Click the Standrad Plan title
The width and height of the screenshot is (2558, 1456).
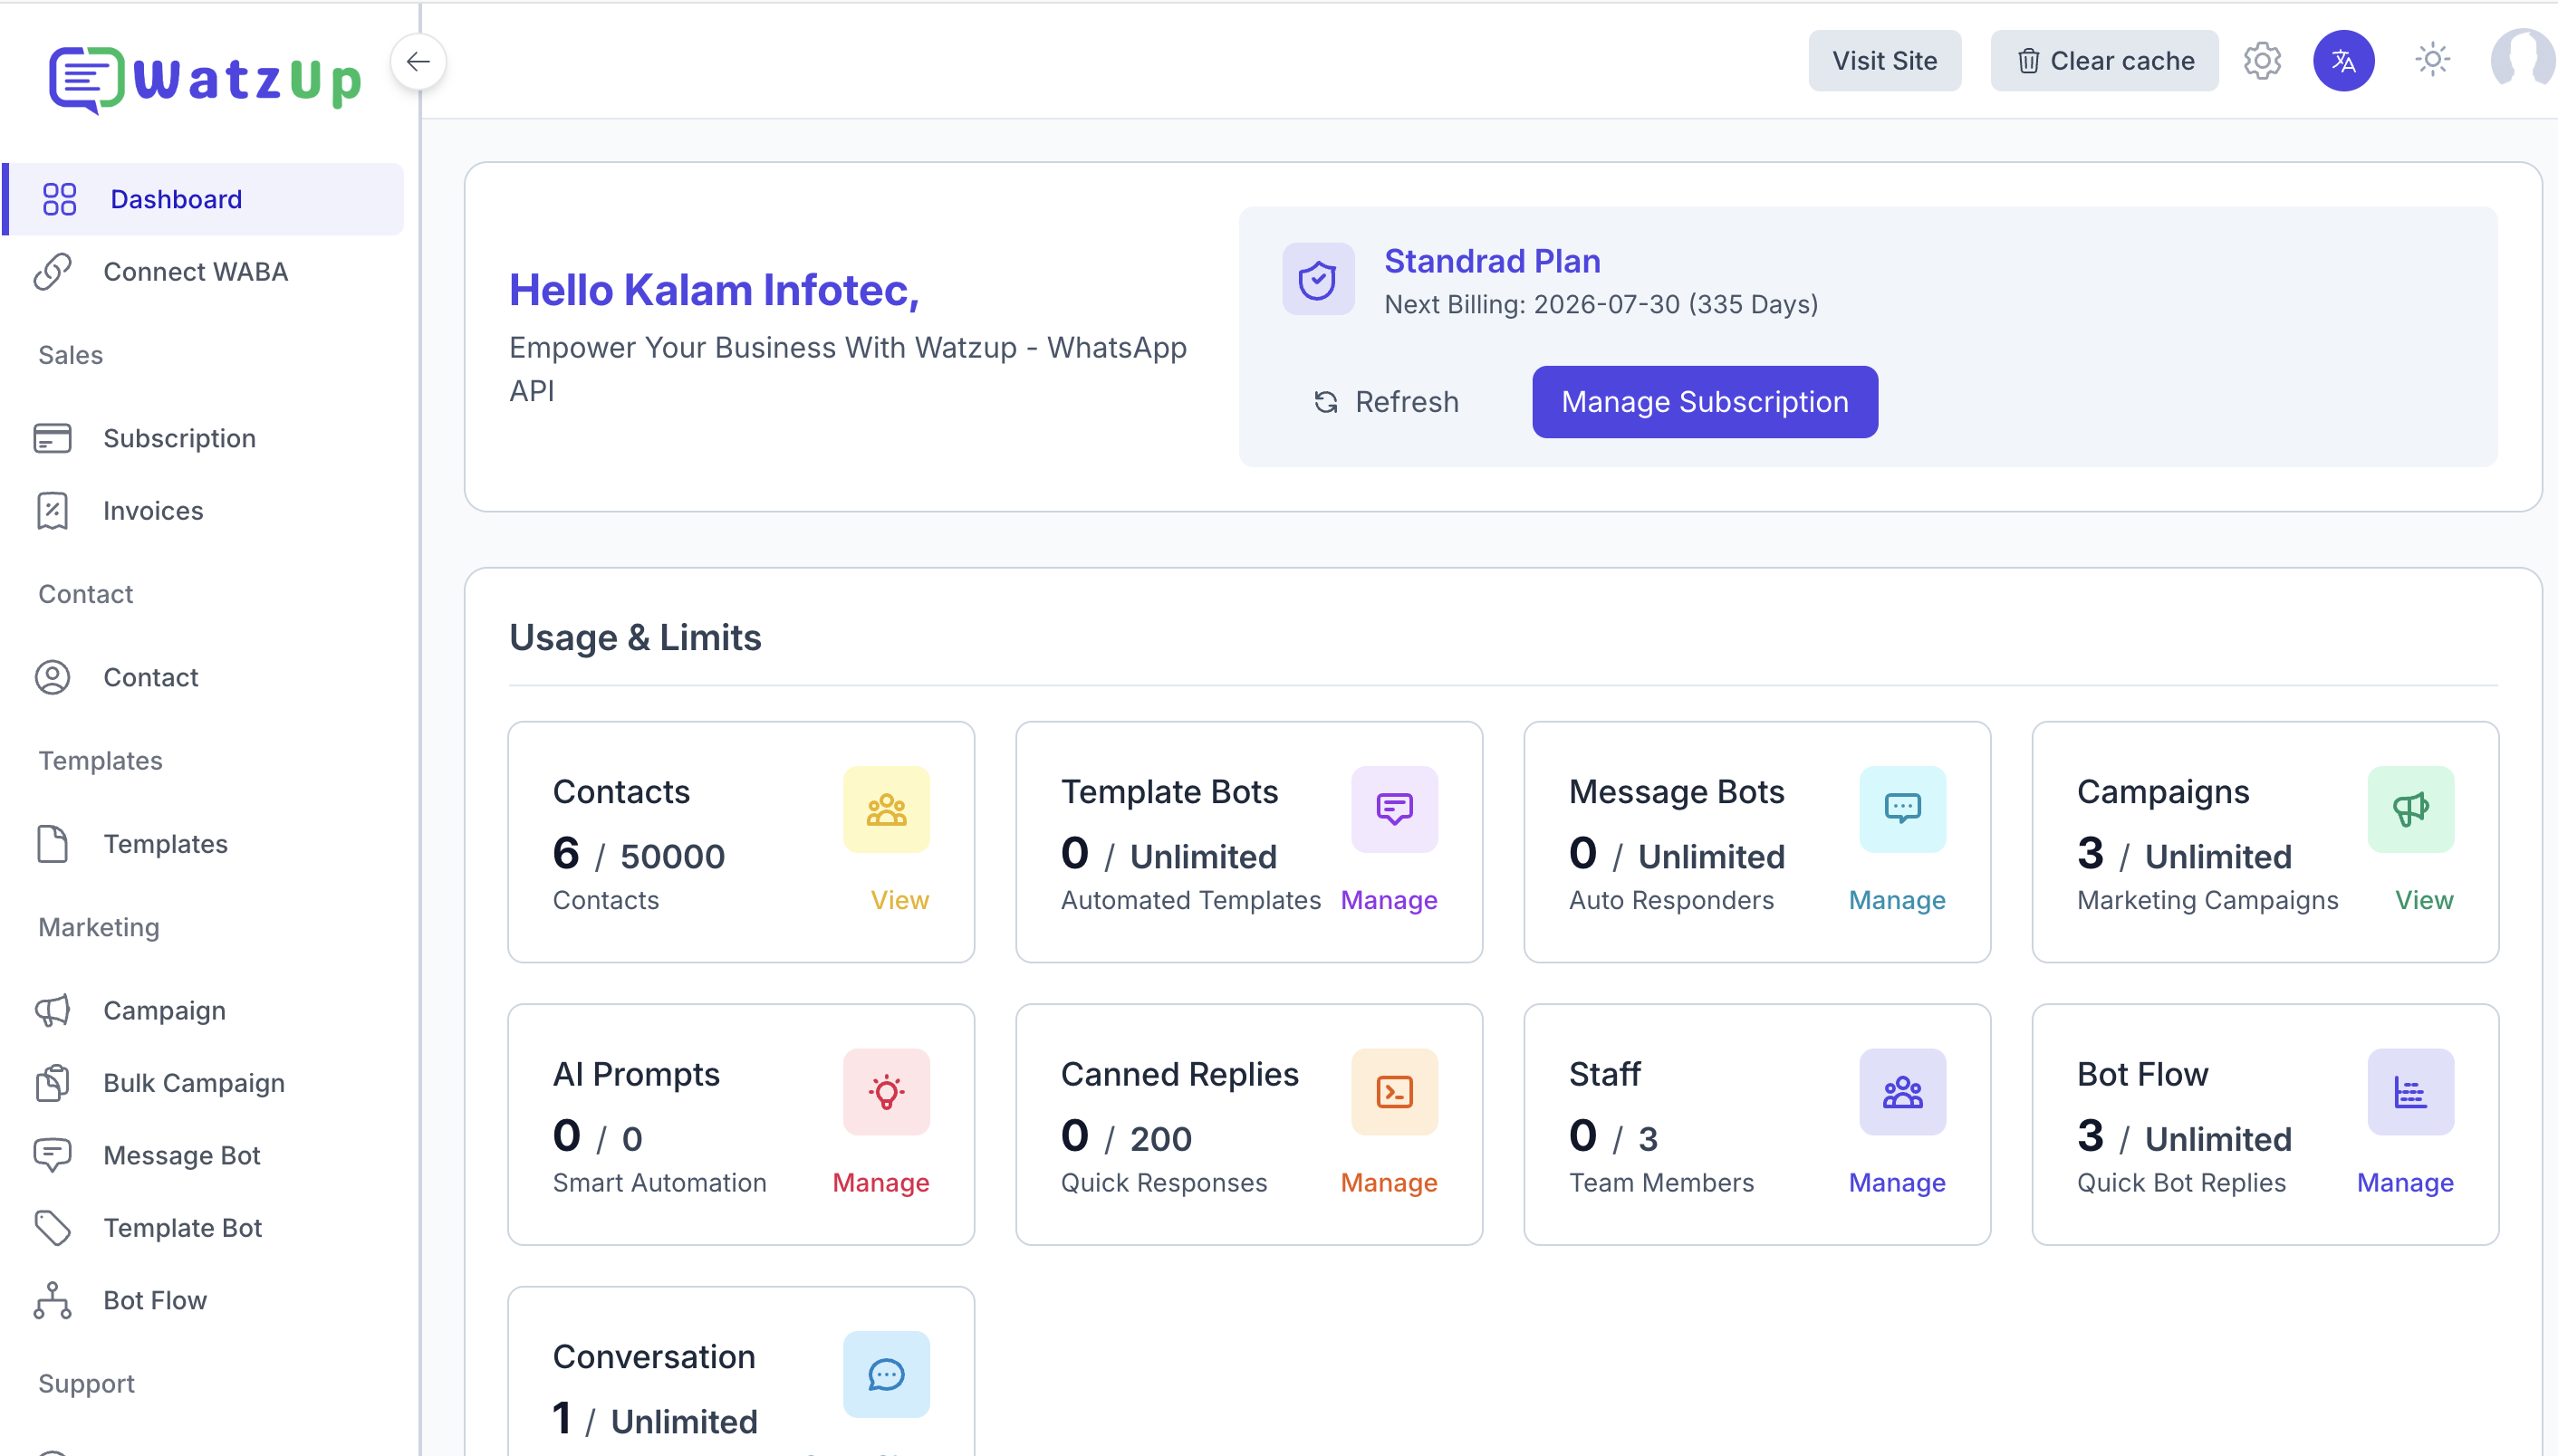(x=1492, y=261)
